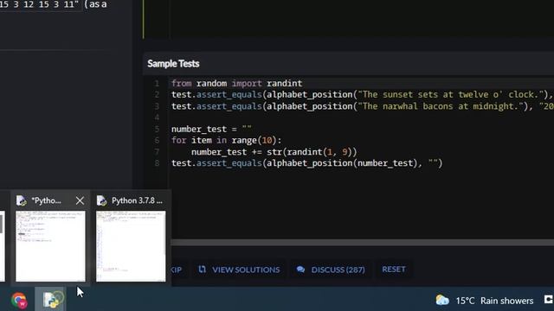Click the Discuss speech bubble icon

coord(300,270)
